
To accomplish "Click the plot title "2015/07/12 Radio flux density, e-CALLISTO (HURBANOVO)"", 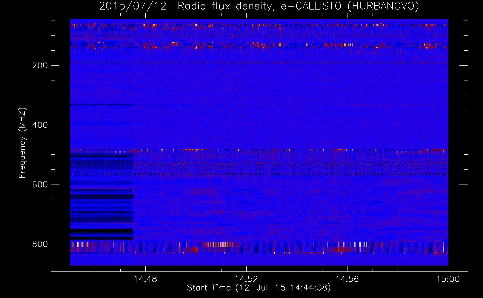I will click(259, 6).
